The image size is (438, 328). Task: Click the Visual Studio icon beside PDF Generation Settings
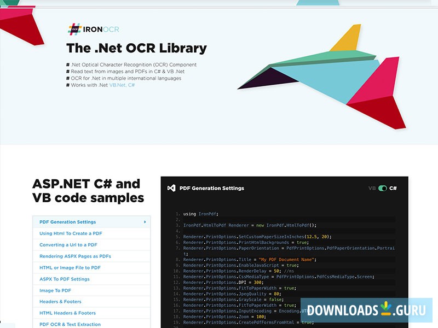[171, 188]
